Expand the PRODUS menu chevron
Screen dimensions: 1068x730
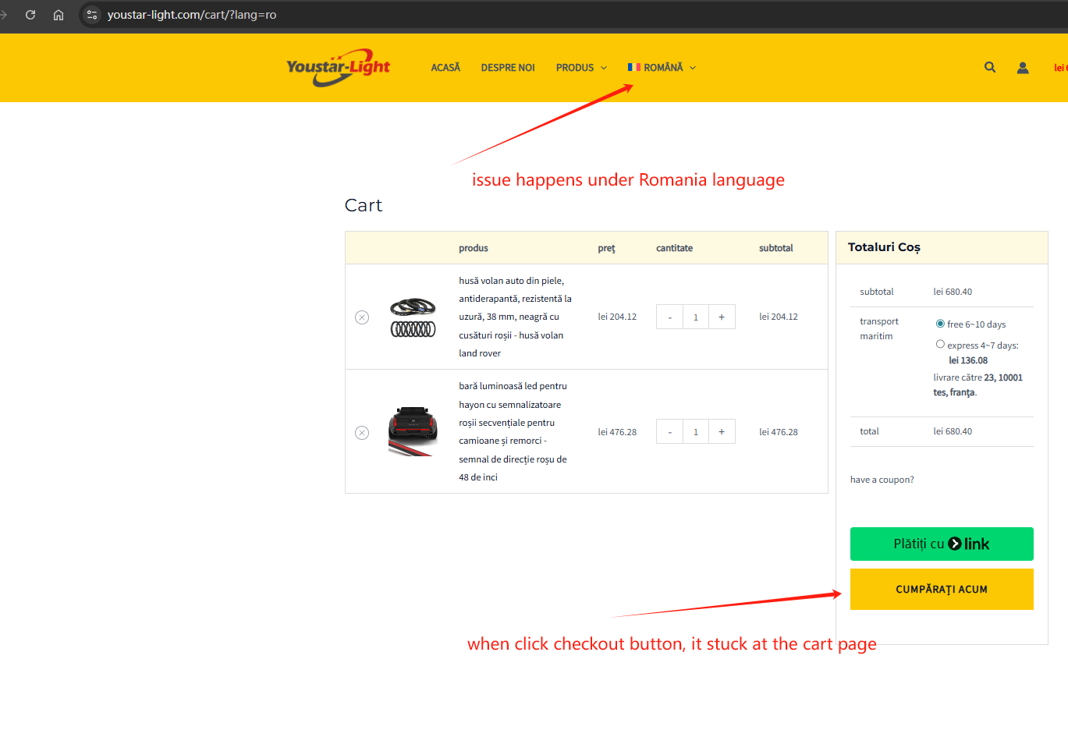[x=604, y=68]
